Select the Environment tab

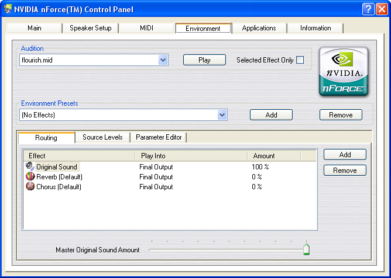pos(203,28)
